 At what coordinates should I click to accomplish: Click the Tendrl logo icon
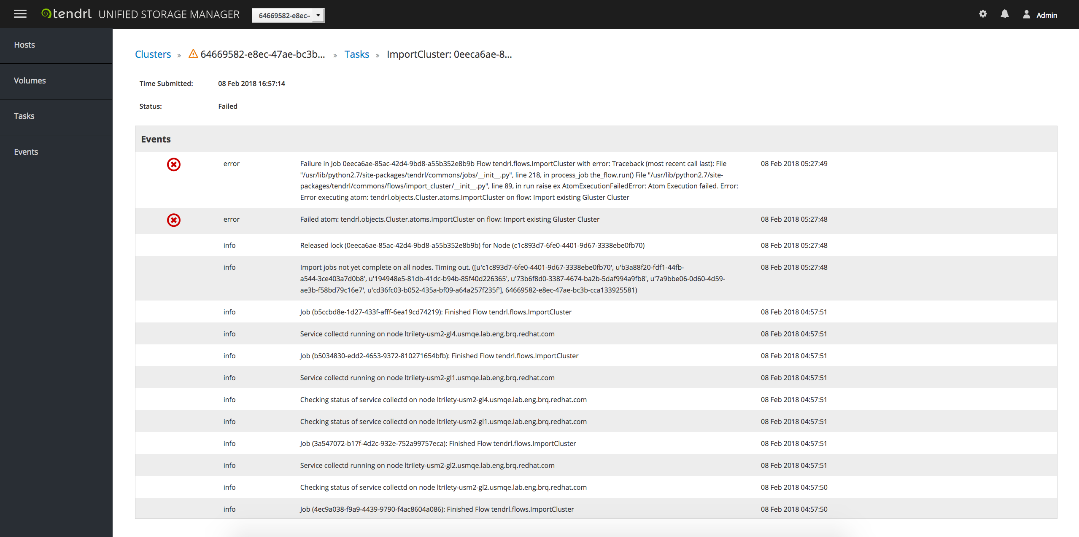(46, 14)
